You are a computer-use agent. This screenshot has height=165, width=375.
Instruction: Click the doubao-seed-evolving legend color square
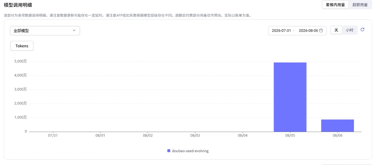click(169, 151)
